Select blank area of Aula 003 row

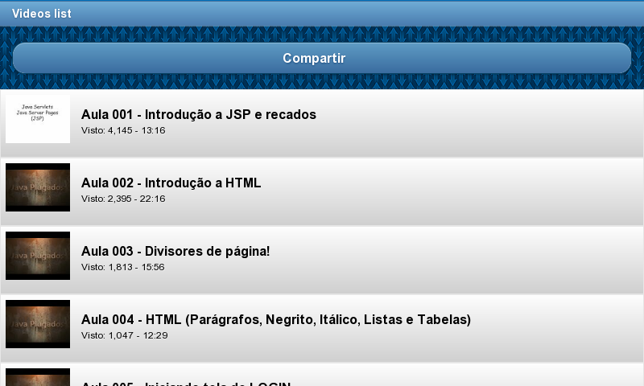pos(456,260)
